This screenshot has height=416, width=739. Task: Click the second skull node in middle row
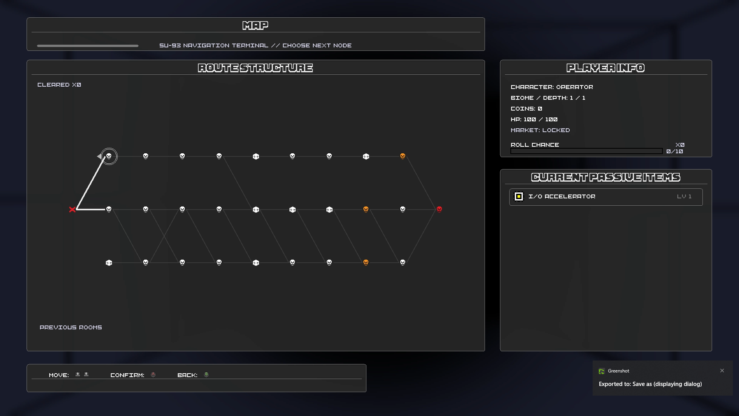coord(145,209)
